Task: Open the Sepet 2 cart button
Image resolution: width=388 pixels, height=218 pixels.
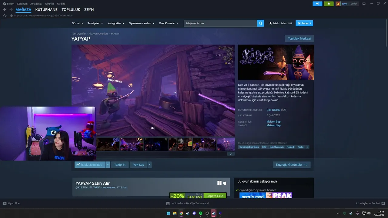Action: [304, 23]
